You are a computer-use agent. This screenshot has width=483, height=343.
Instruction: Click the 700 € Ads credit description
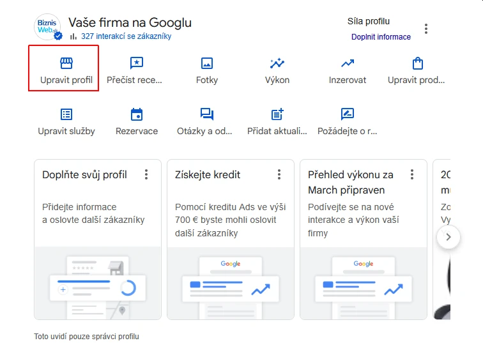click(x=230, y=220)
